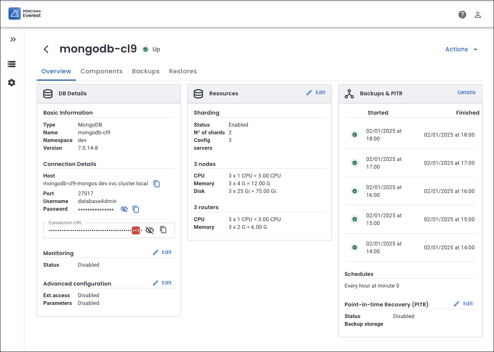The image size is (494, 352).
Task: Open the Actions dropdown menu
Action: (x=461, y=49)
